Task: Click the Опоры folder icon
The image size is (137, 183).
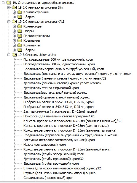Action: [x=20, y=31]
